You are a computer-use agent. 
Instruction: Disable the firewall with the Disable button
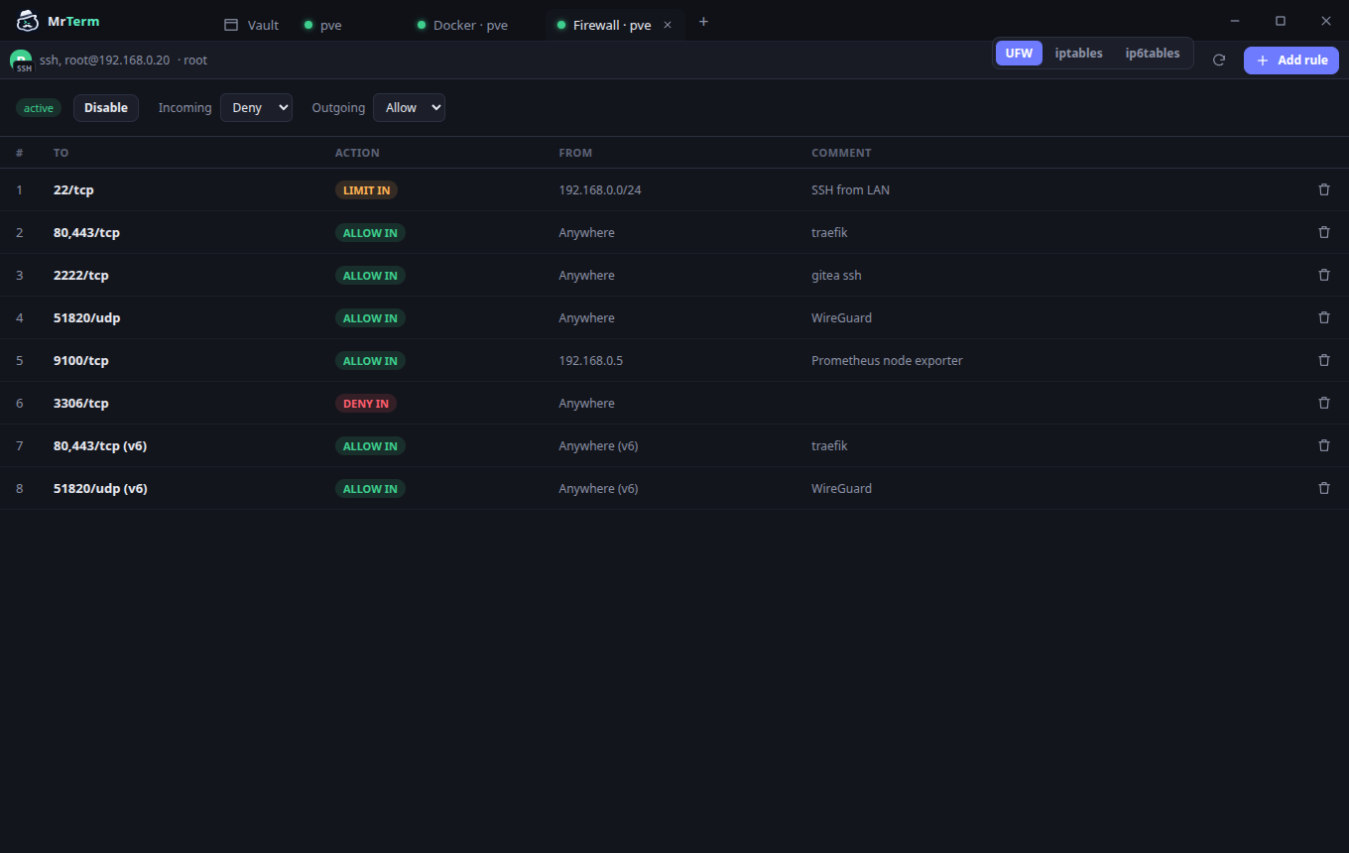pos(106,107)
